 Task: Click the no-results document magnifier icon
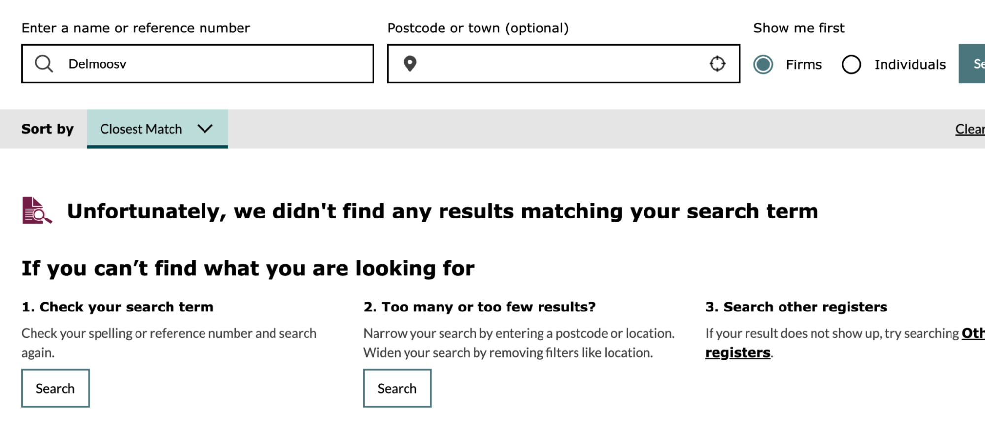point(37,211)
